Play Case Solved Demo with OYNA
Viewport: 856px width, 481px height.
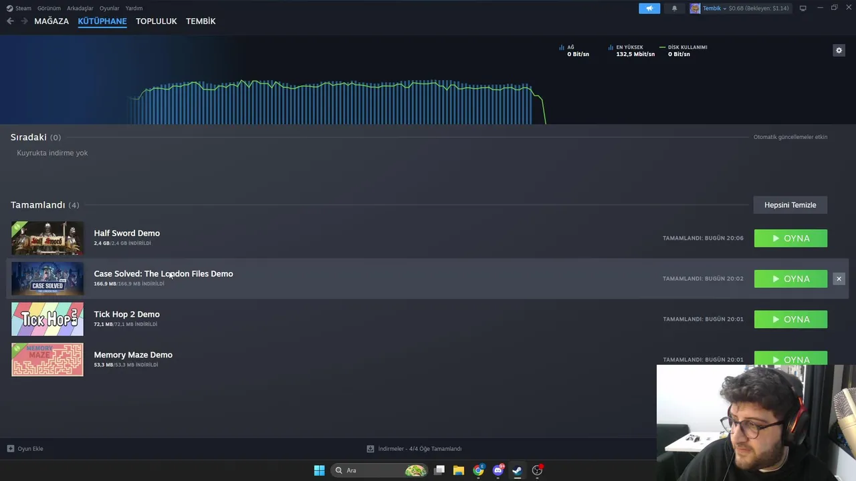[x=790, y=279]
